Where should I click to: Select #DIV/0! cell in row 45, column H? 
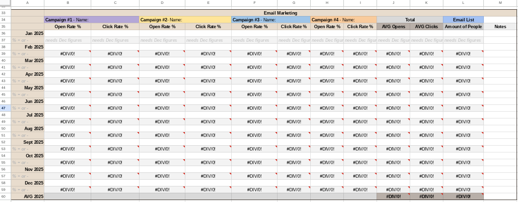[327, 94]
